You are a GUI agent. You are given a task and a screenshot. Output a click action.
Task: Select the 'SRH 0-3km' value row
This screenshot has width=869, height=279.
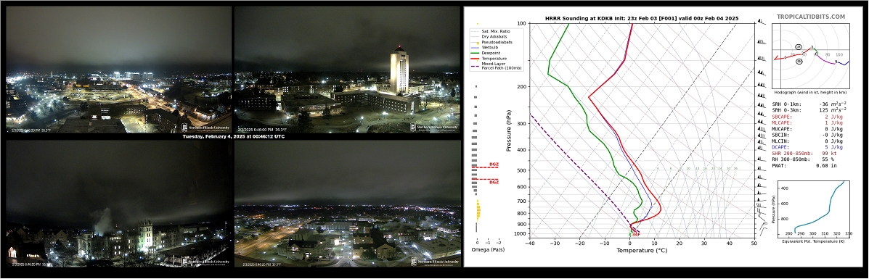pyautogui.click(x=809, y=110)
